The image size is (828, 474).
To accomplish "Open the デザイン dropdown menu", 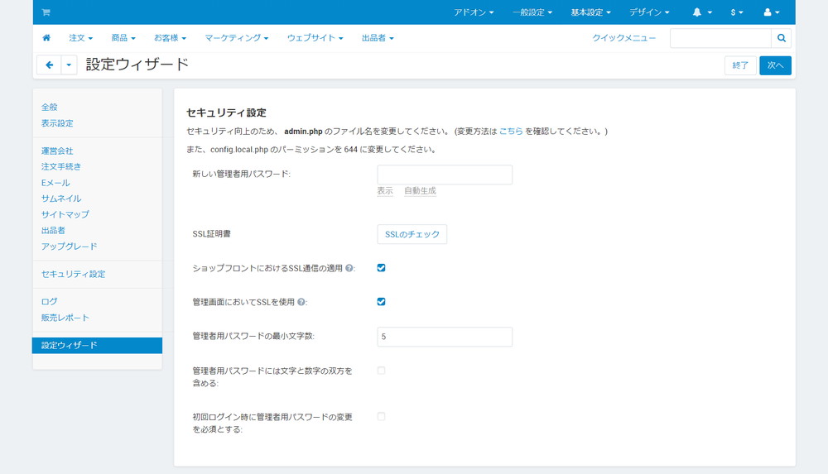I will (x=649, y=12).
